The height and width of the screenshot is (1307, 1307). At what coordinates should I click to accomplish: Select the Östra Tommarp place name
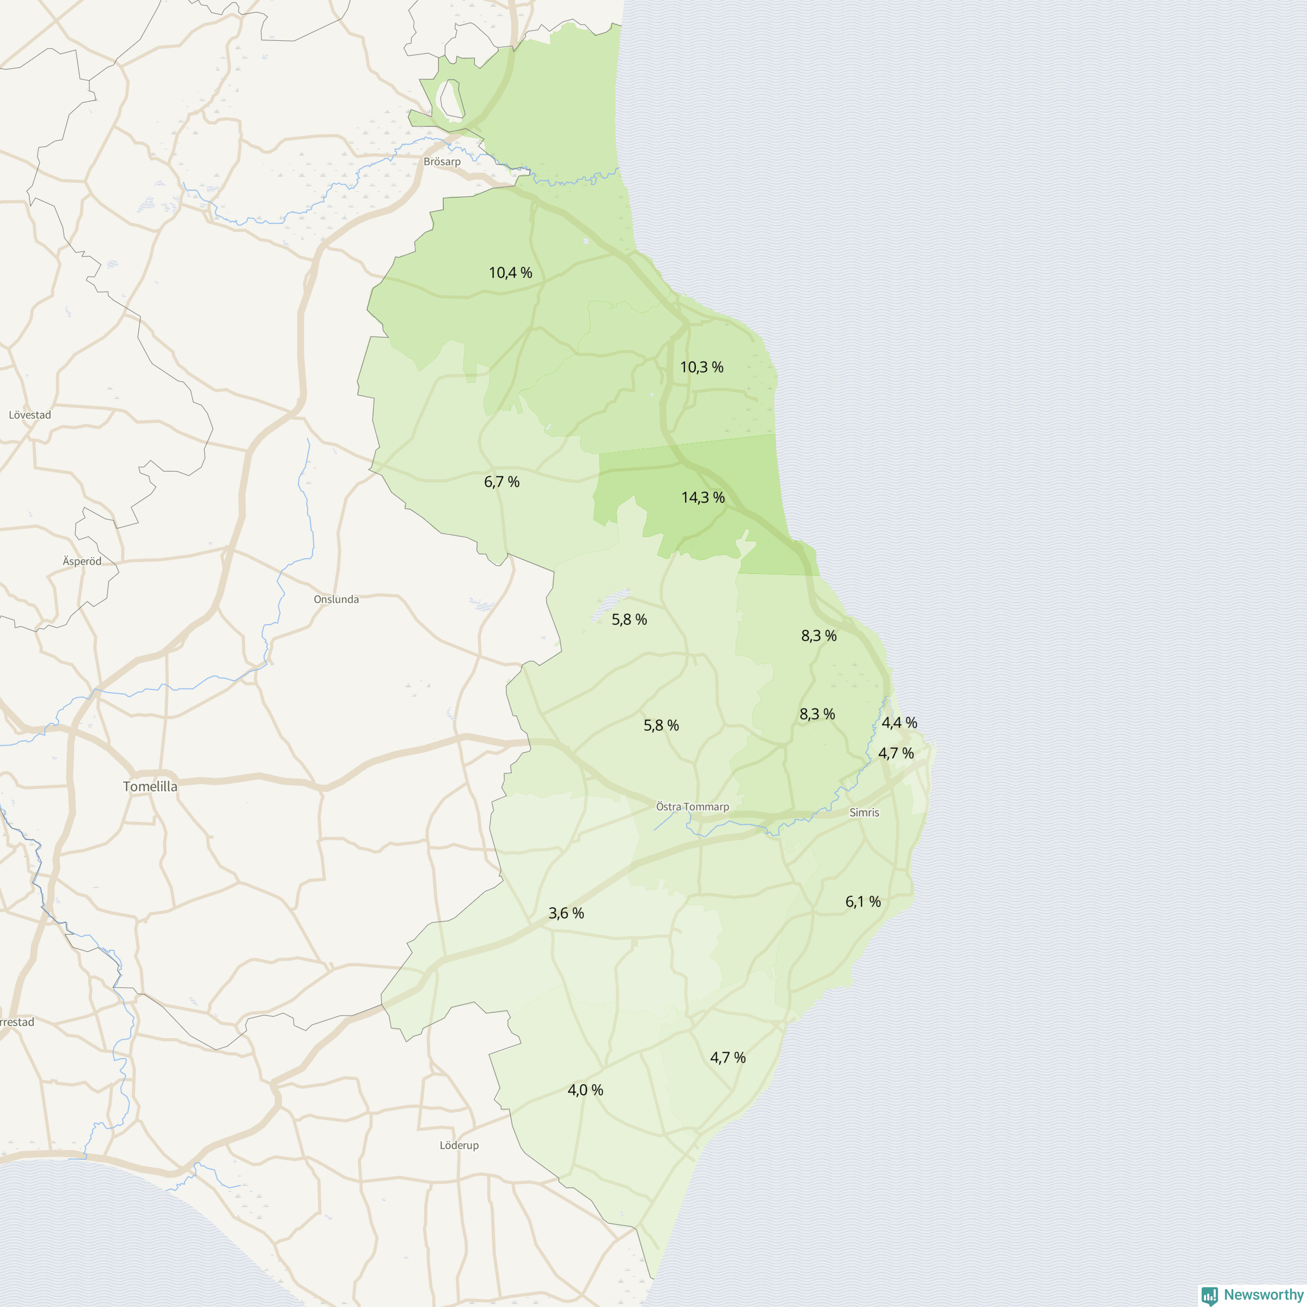coord(693,807)
